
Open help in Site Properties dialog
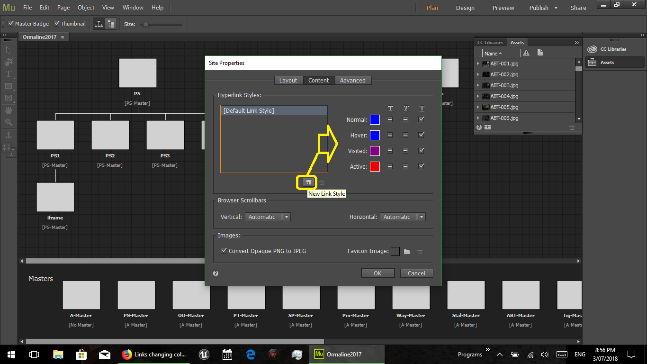(x=216, y=273)
